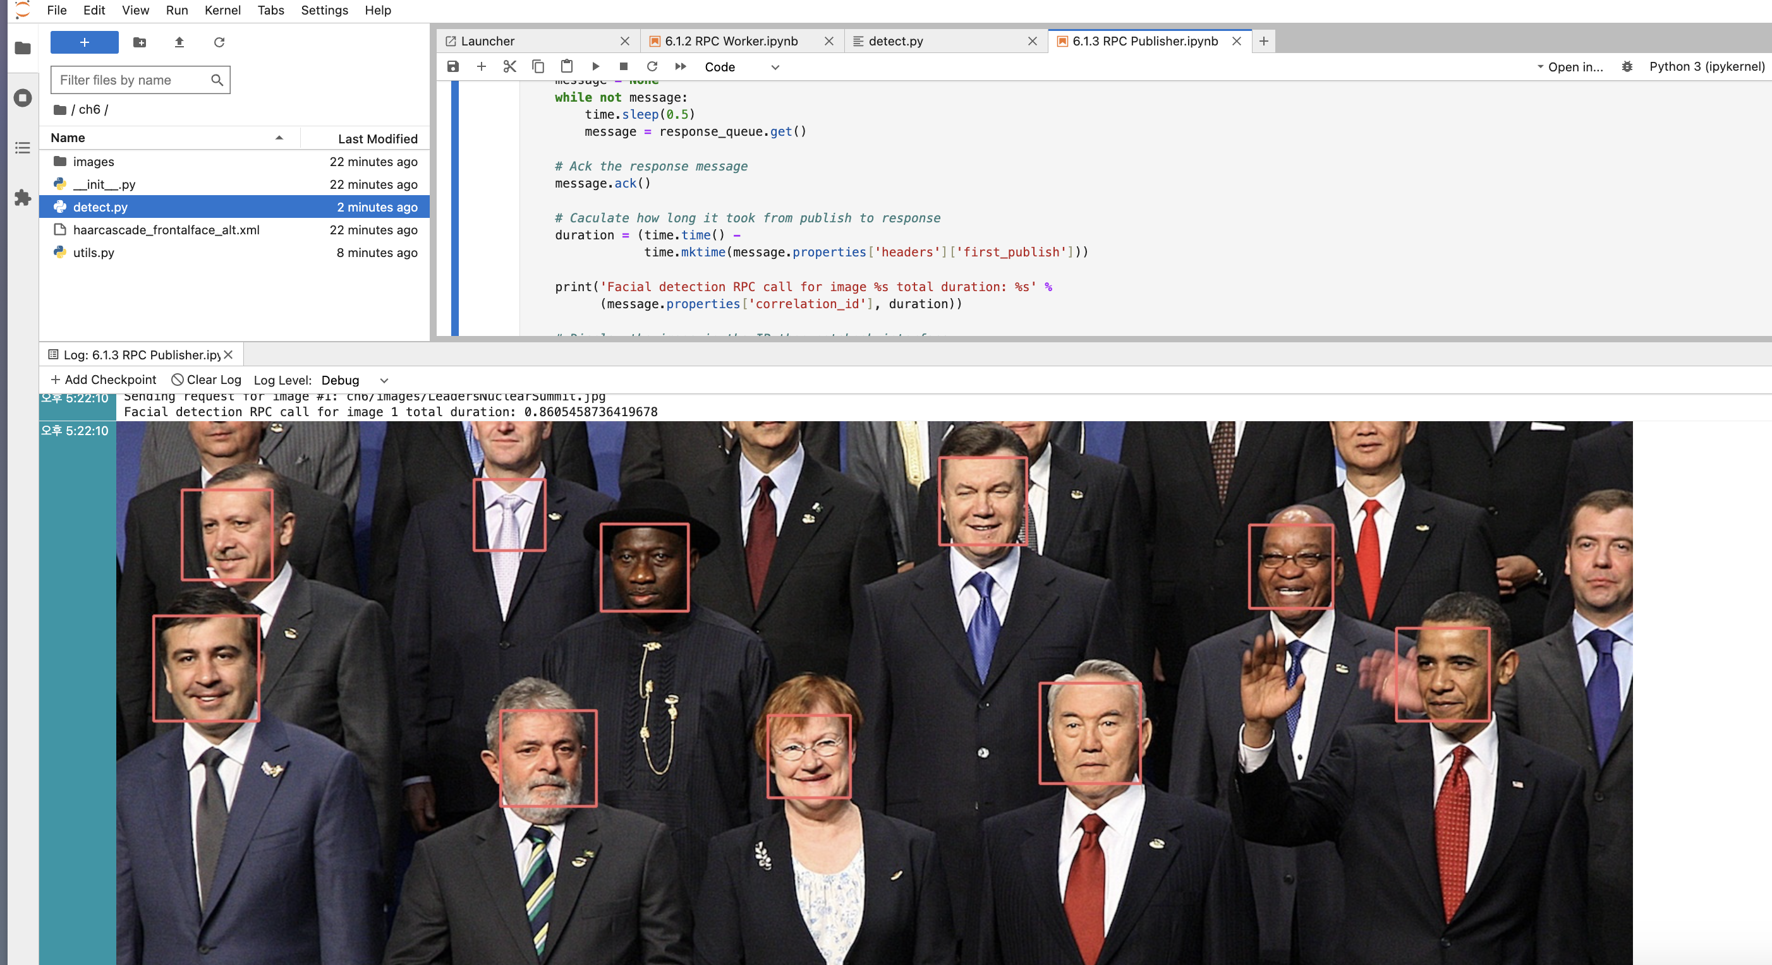Create a new folder in file browser
The height and width of the screenshot is (965, 1772).
[140, 42]
